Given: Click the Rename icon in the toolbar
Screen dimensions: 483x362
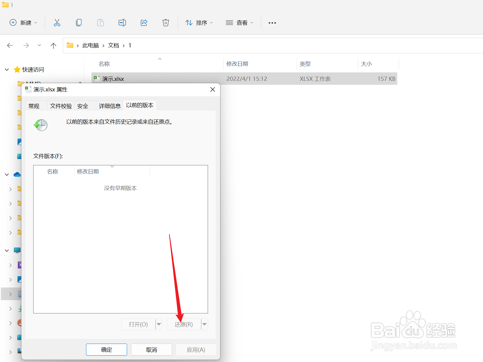Looking at the screenshot, I should coord(122,23).
